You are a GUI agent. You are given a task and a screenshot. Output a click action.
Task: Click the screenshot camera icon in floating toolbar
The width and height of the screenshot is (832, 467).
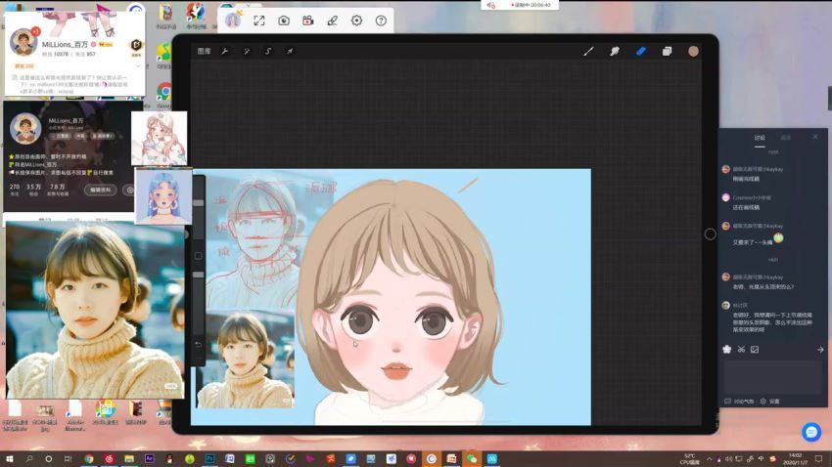(x=284, y=21)
